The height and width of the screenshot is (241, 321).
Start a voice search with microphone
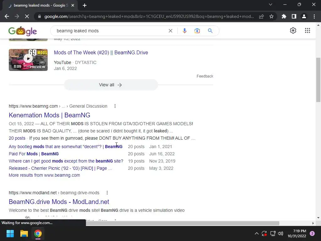coord(184,31)
